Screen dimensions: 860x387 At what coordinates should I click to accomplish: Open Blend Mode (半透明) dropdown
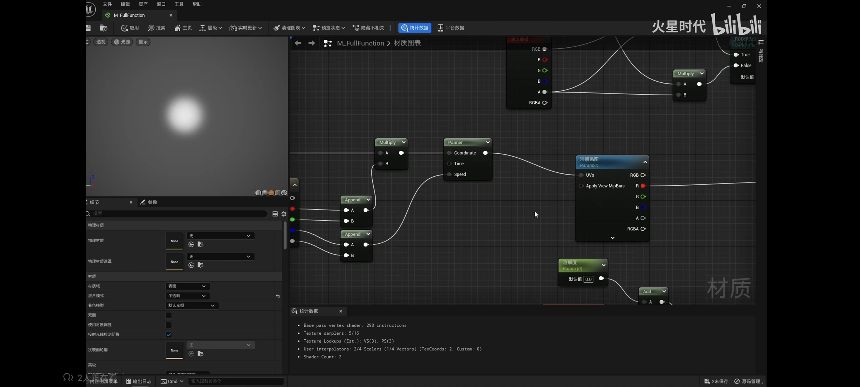(187, 296)
